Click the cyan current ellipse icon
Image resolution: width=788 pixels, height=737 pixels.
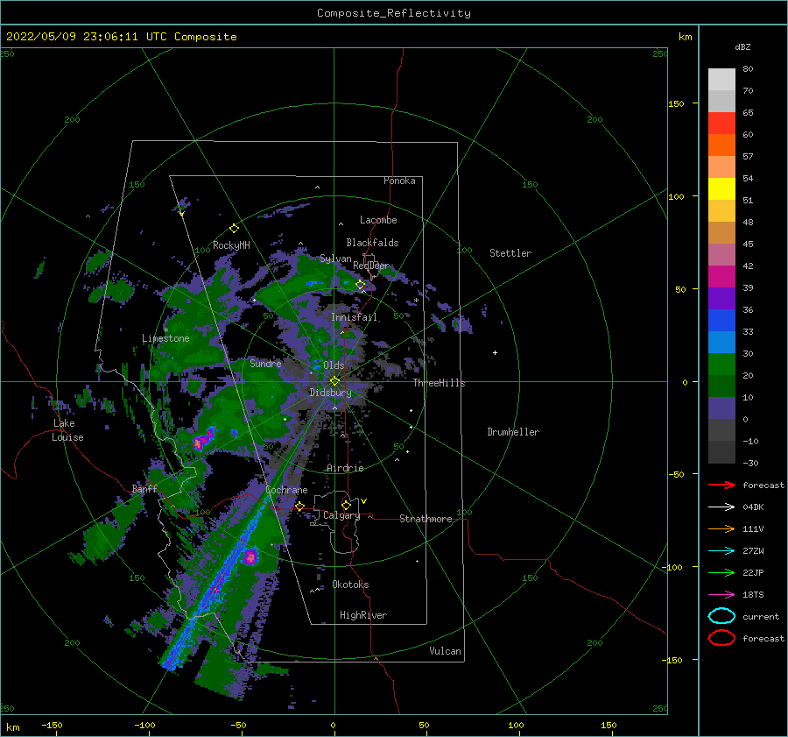721,616
